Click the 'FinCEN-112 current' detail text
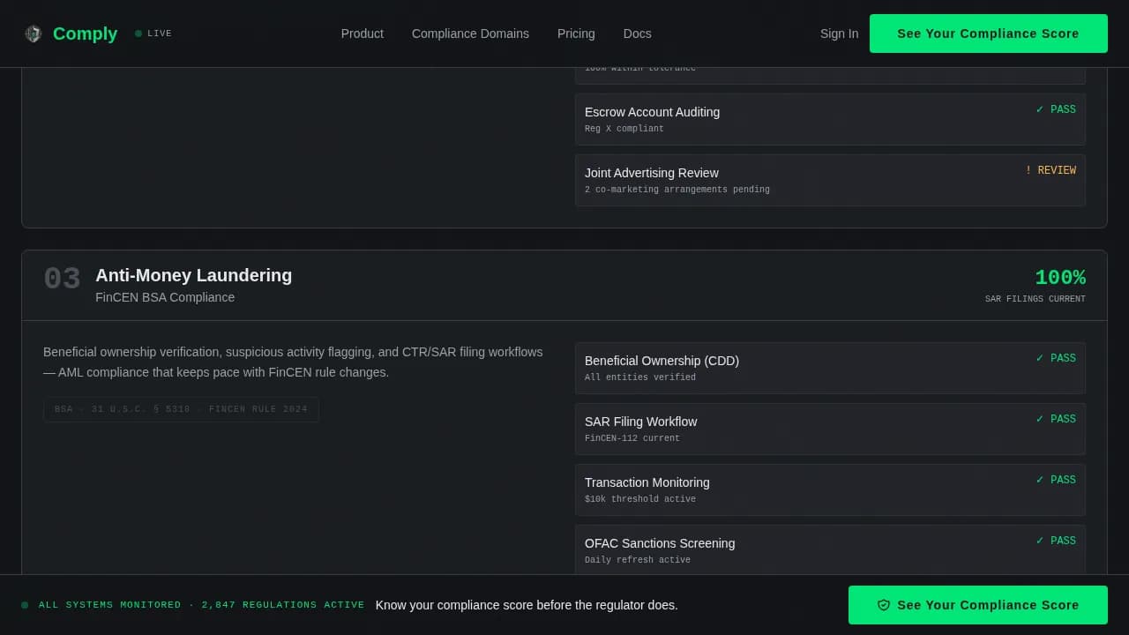The width and height of the screenshot is (1129, 635). pos(632,438)
